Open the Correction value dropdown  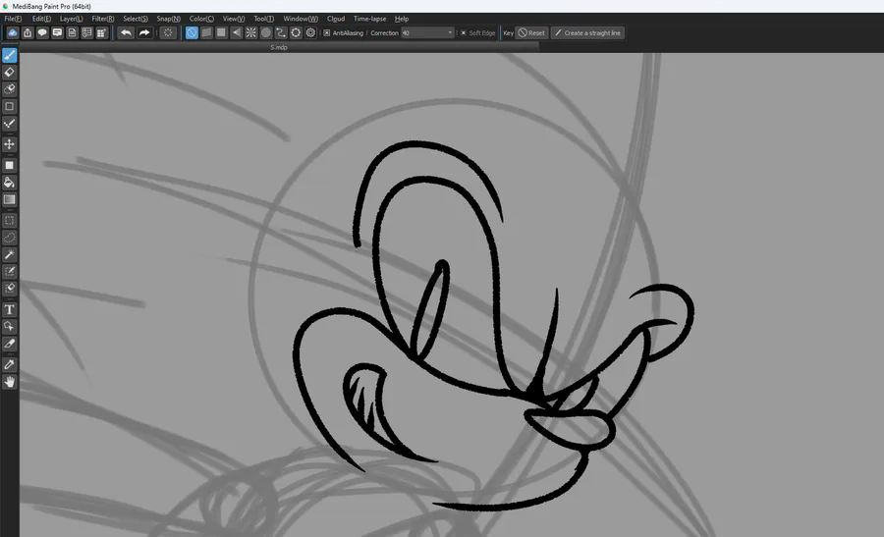point(427,32)
